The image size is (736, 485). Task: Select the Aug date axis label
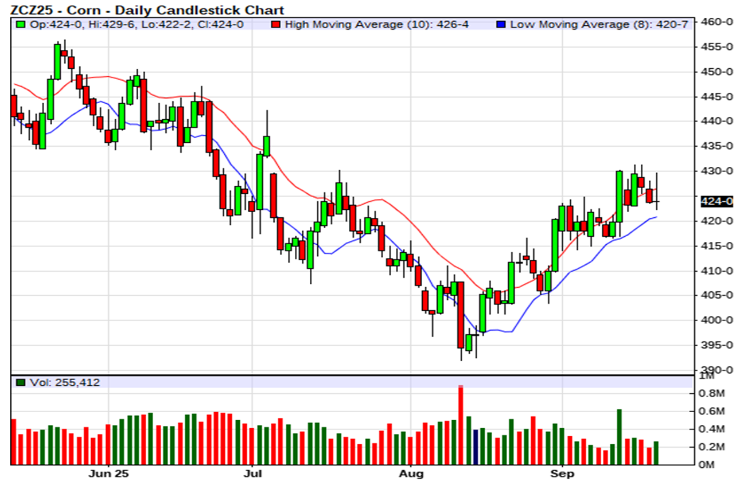click(x=411, y=474)
